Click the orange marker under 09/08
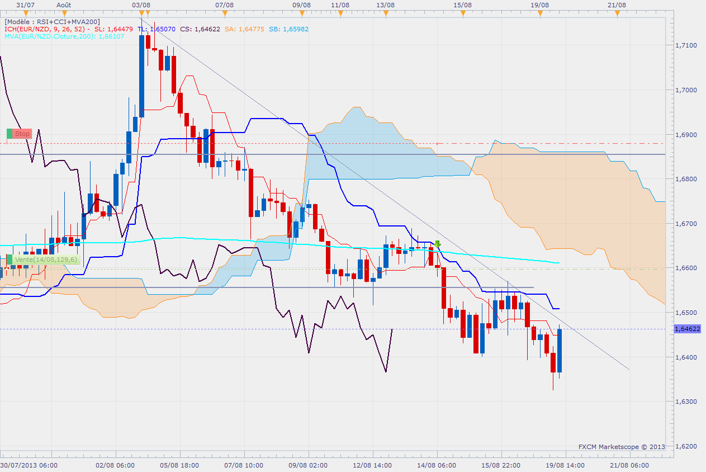The height and width of the screenshot is (472, 706). (301, 13)
